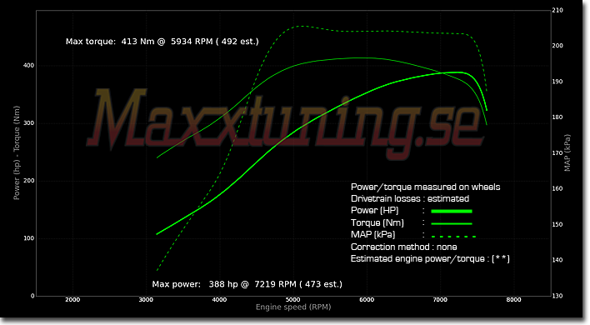Screen dimensions: 590x325
Task: Click the 4000 RPM x-axis tick label
Action: (219, 300)
